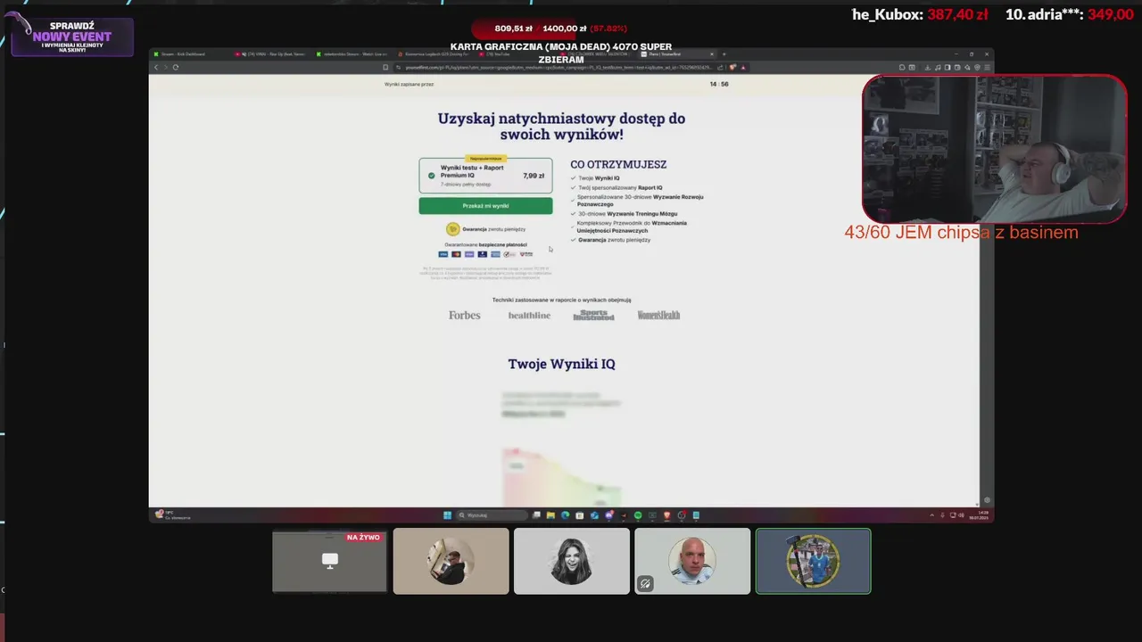
Task: Open the Windows Start menu
Action: (x=447, y=515)
